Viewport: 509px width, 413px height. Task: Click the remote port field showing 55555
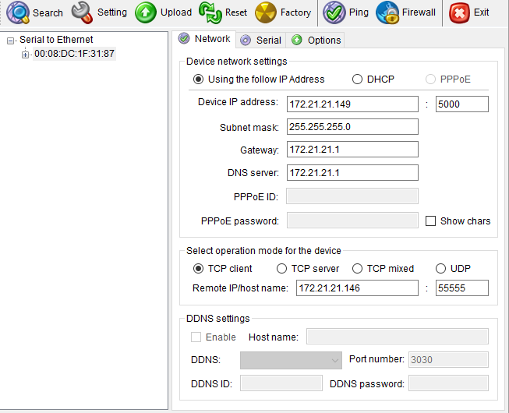(x=462, y=288)
